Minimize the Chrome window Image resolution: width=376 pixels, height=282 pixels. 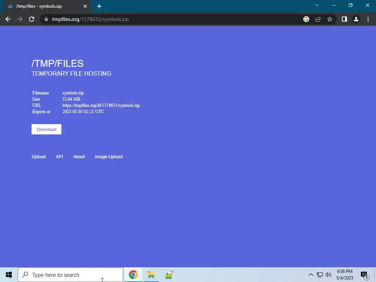(334, 5)
